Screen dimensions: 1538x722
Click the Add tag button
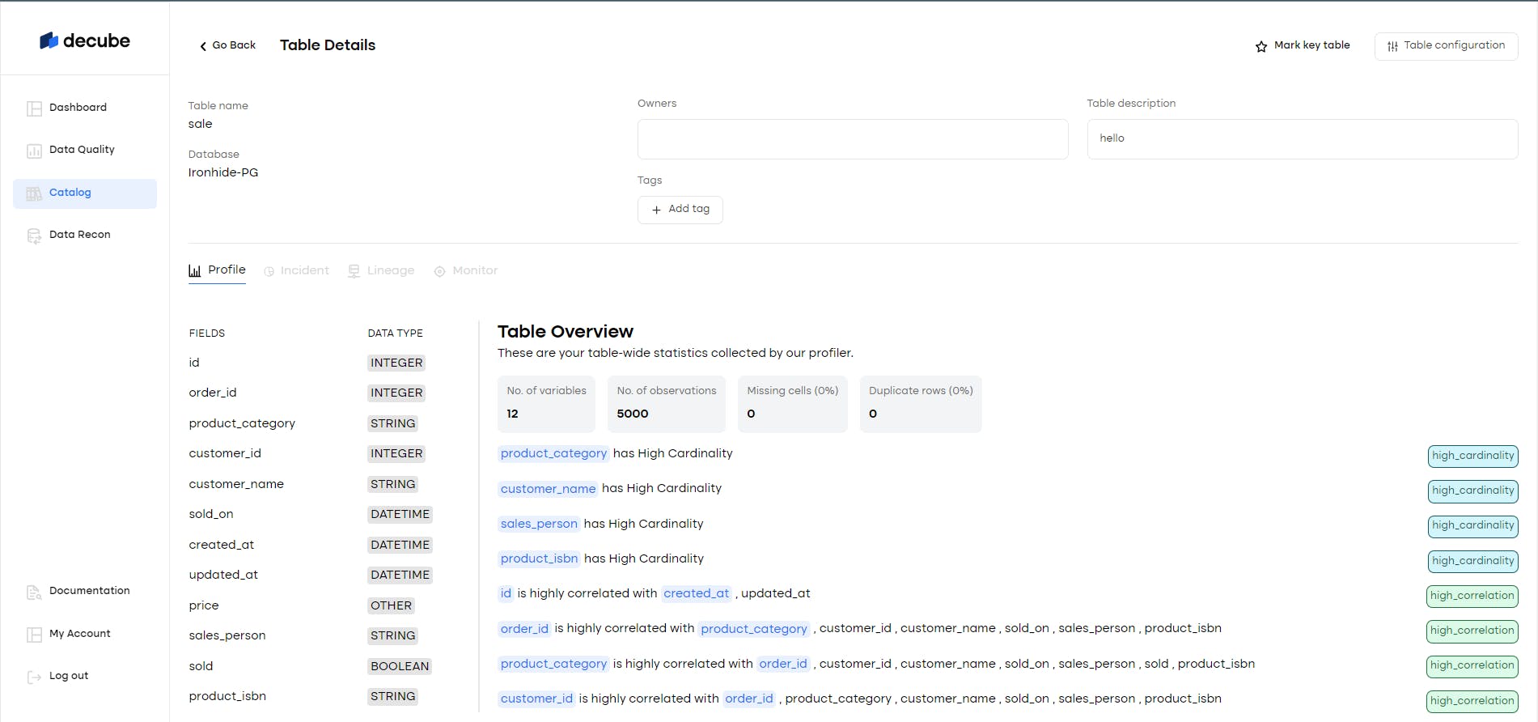pyautogui.click(x=680, y=209)
